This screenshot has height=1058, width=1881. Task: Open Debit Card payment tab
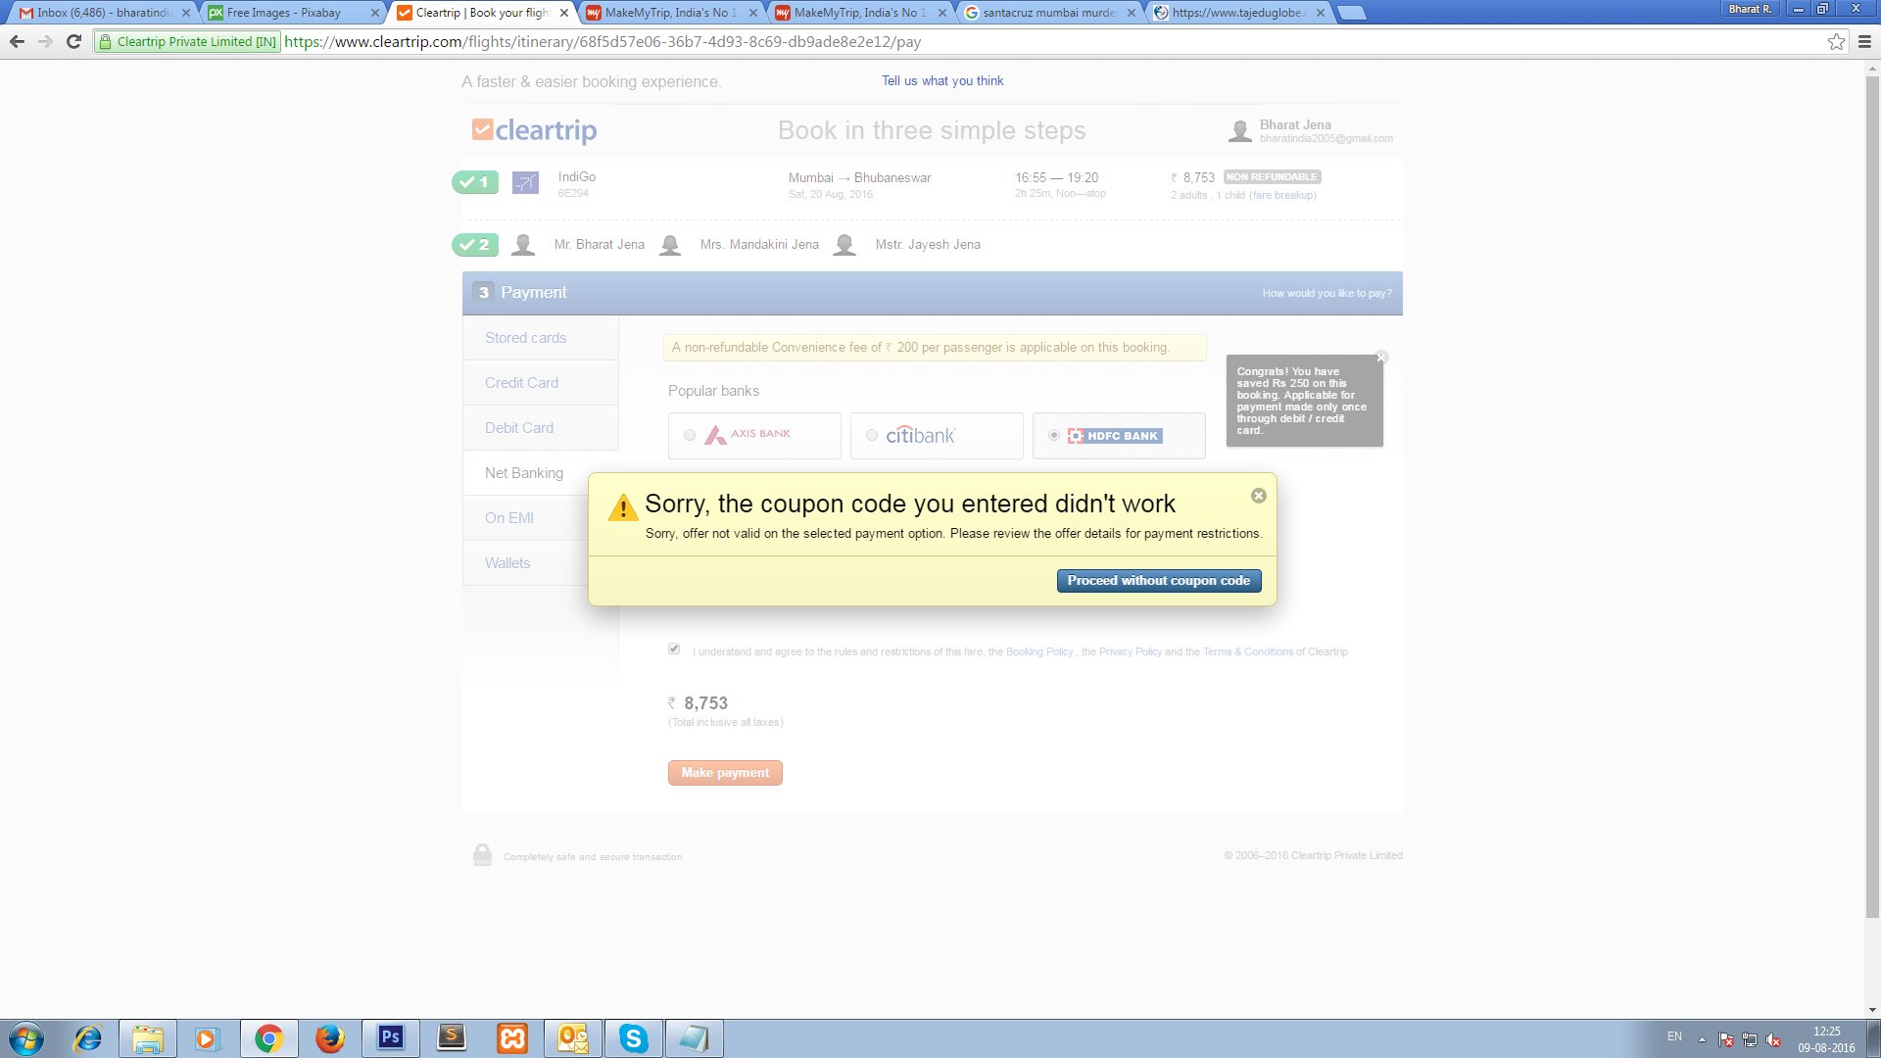541,428
